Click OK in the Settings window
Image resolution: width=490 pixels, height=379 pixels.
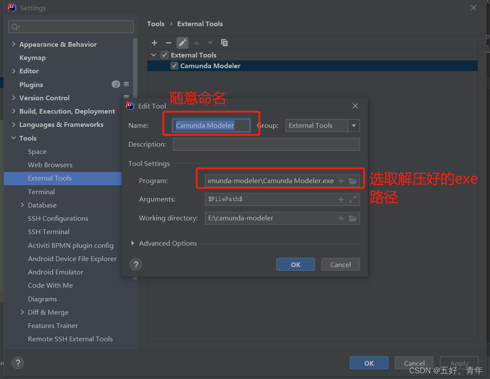369,363
